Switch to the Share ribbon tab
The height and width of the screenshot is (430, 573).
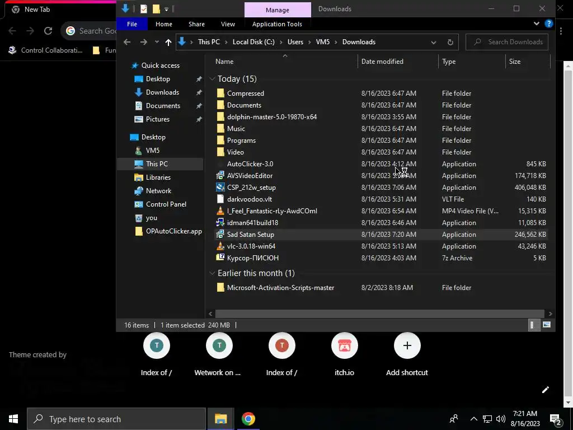[x=196, y=24]
